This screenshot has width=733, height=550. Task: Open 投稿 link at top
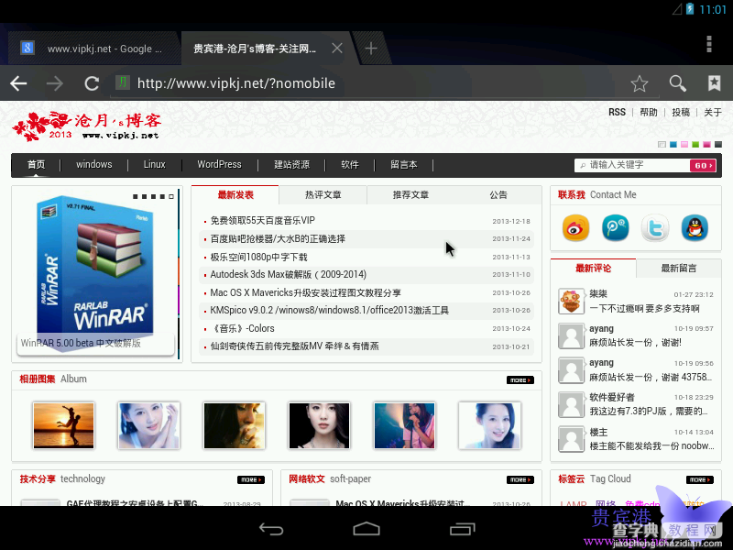681,112
